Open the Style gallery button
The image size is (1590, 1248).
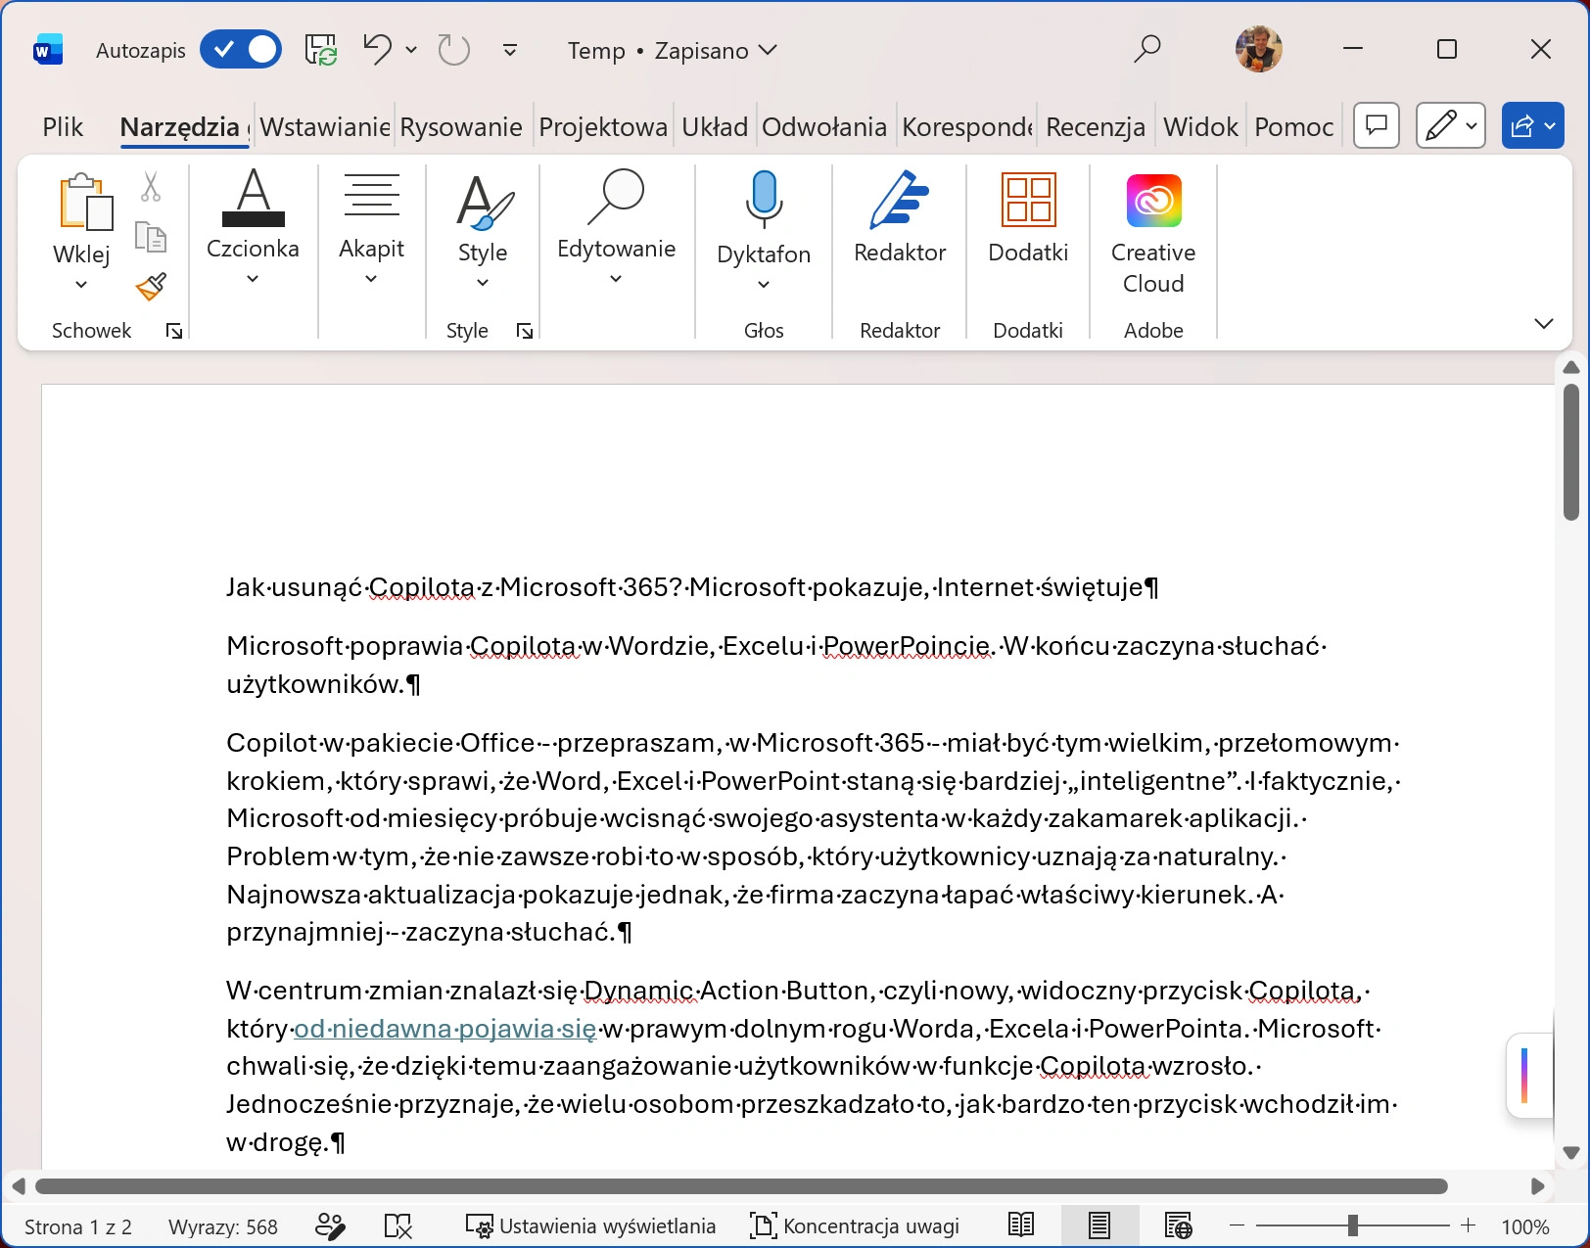483,229
